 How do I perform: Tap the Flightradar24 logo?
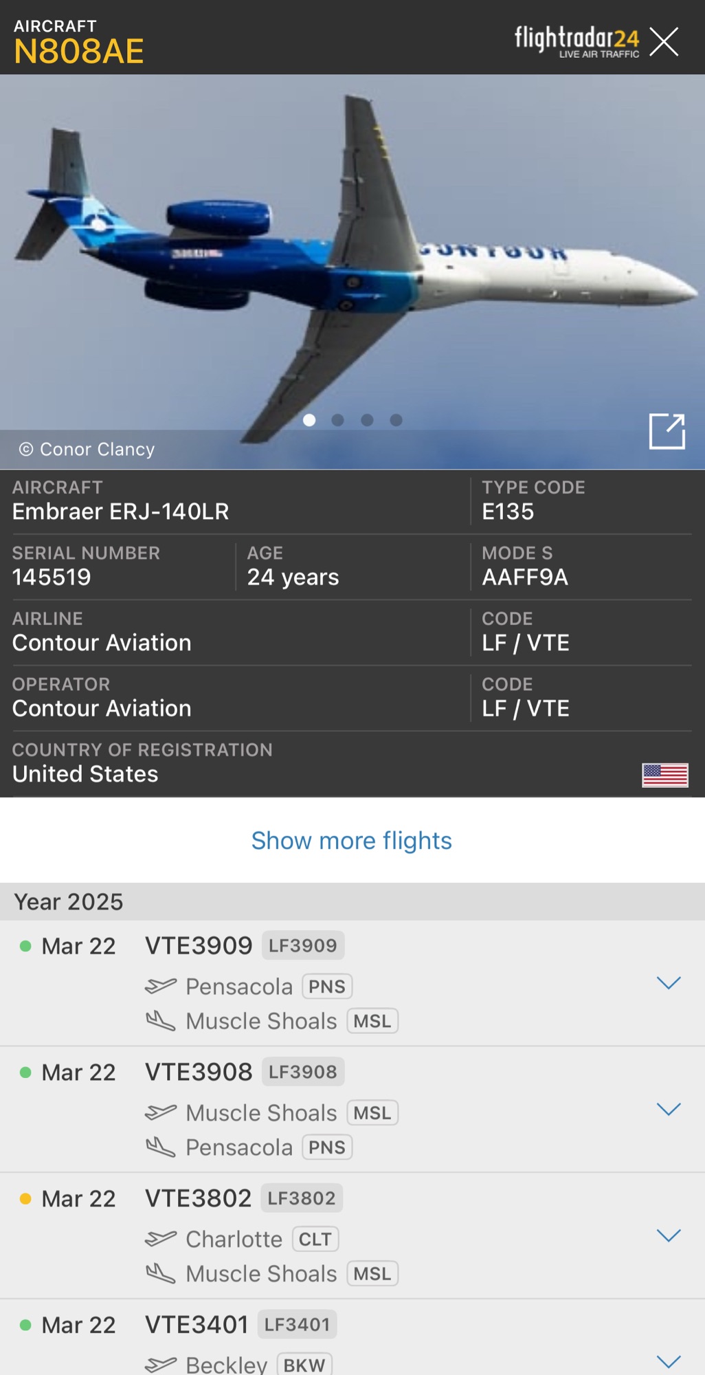[x=577, y=41]
